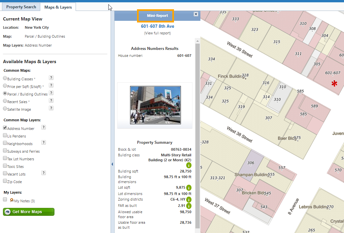The height and width of the screenshot is (233, 344).
Task: Click info icon beside FAR as built
Action: tap(189, 206)
